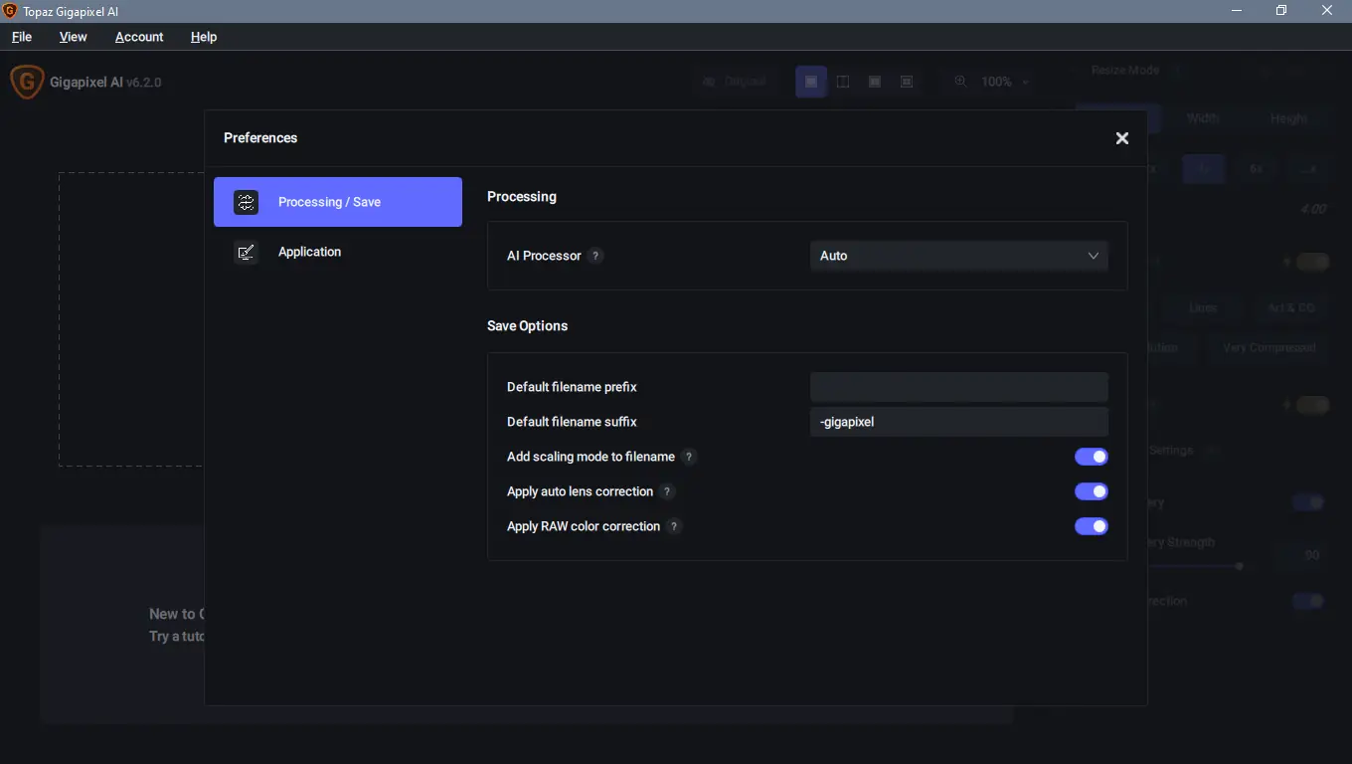This screenshot has height=764, width=1352.
Task: Click the Resize Mode label
Action: tap(1125, 71)
